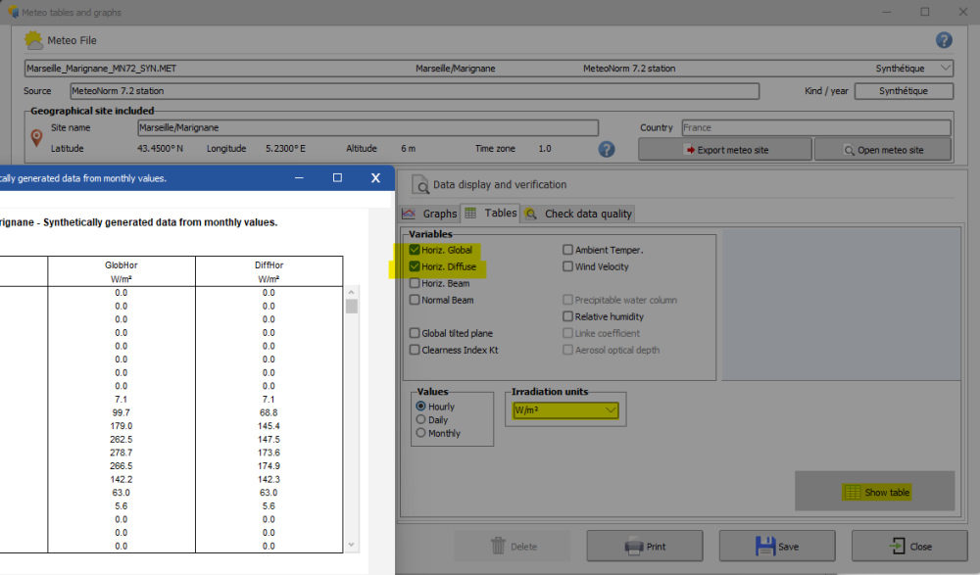Enable the Wind Velocity checkbox
This screenshot has width=980, height=575.
click(568, 266)
